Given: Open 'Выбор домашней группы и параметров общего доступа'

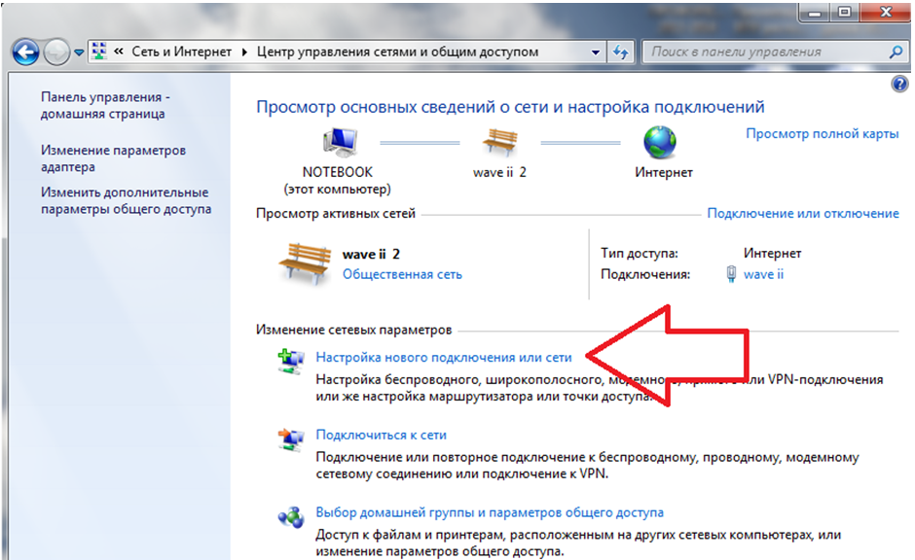Looking at the screenshot, I should pyautogui.click(x=490, y=512).
